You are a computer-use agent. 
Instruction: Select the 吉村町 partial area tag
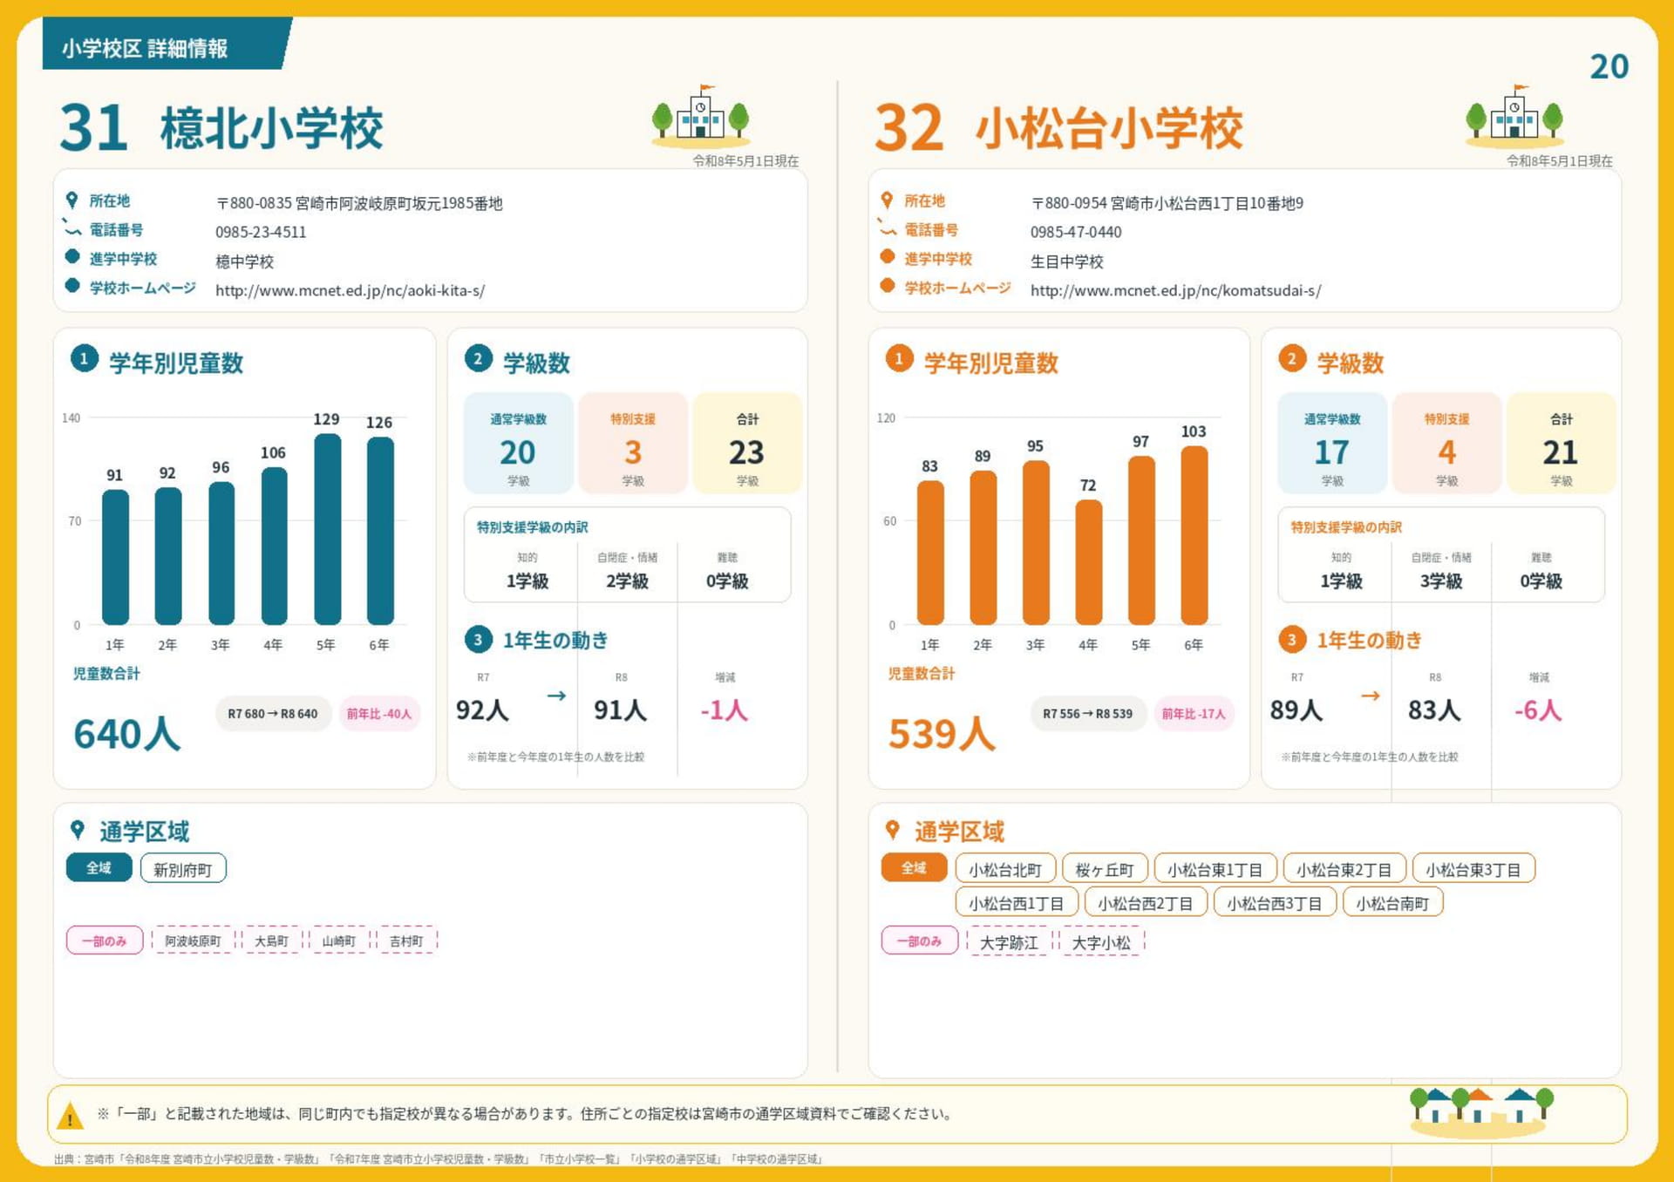[406, 941]
